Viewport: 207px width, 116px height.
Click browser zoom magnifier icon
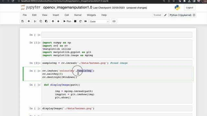point(164,1)
